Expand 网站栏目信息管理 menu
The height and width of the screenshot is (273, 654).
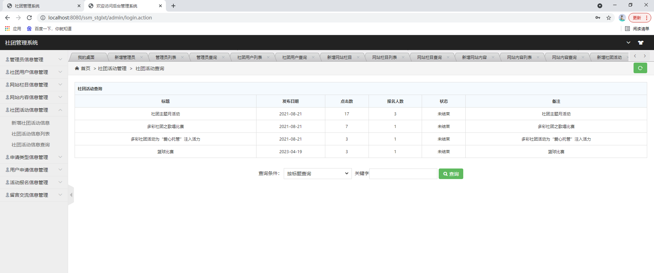[x=34, y=84]
